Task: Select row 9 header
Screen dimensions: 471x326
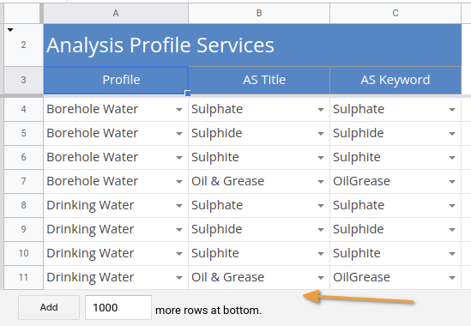Action: 23,229
